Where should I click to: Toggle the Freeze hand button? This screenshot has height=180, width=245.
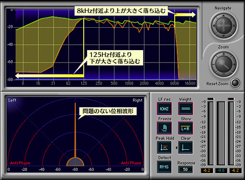click(165, 128)
